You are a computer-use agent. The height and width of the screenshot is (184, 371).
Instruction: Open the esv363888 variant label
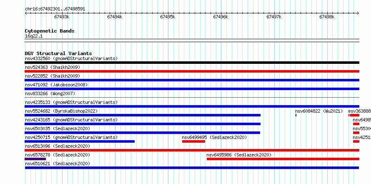[359, 111]
